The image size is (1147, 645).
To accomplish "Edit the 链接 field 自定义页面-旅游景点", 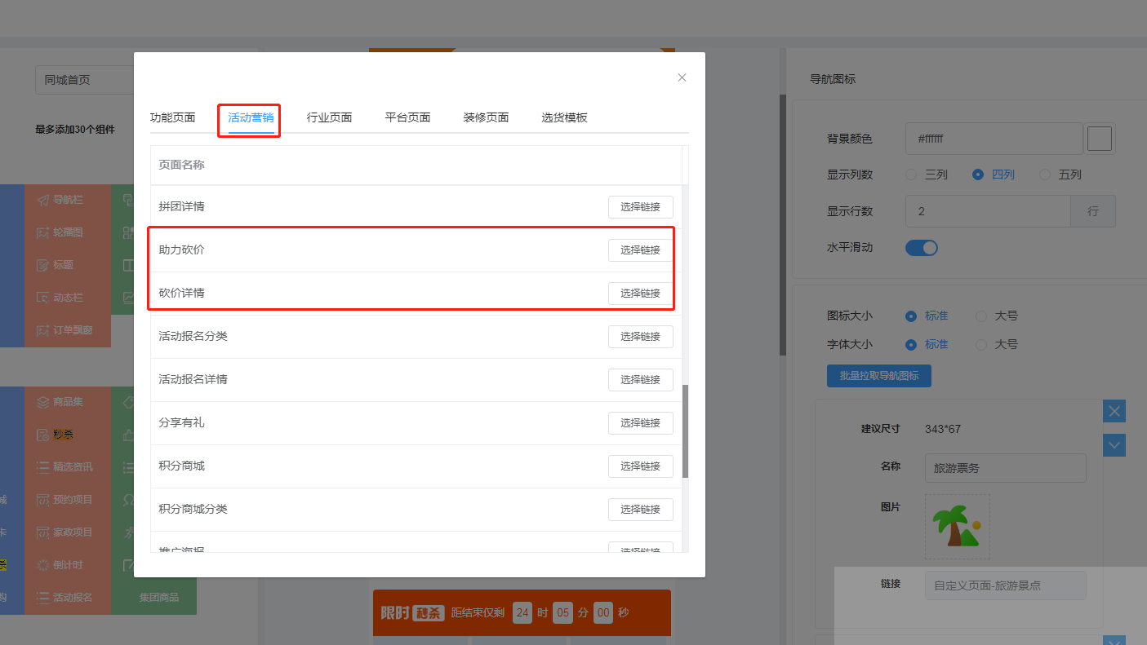I will (x=1006, y=585).
